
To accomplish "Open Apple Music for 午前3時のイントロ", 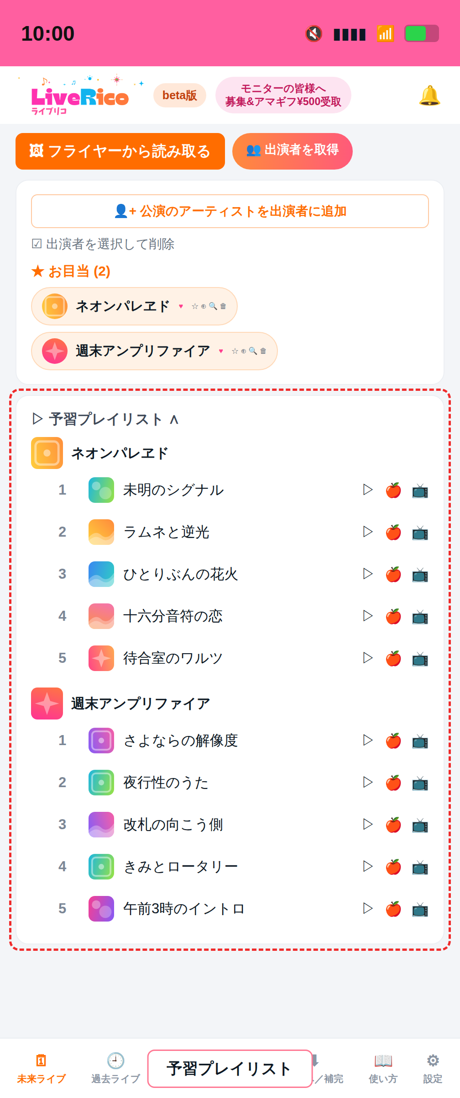I will click(x=393, y=909).
